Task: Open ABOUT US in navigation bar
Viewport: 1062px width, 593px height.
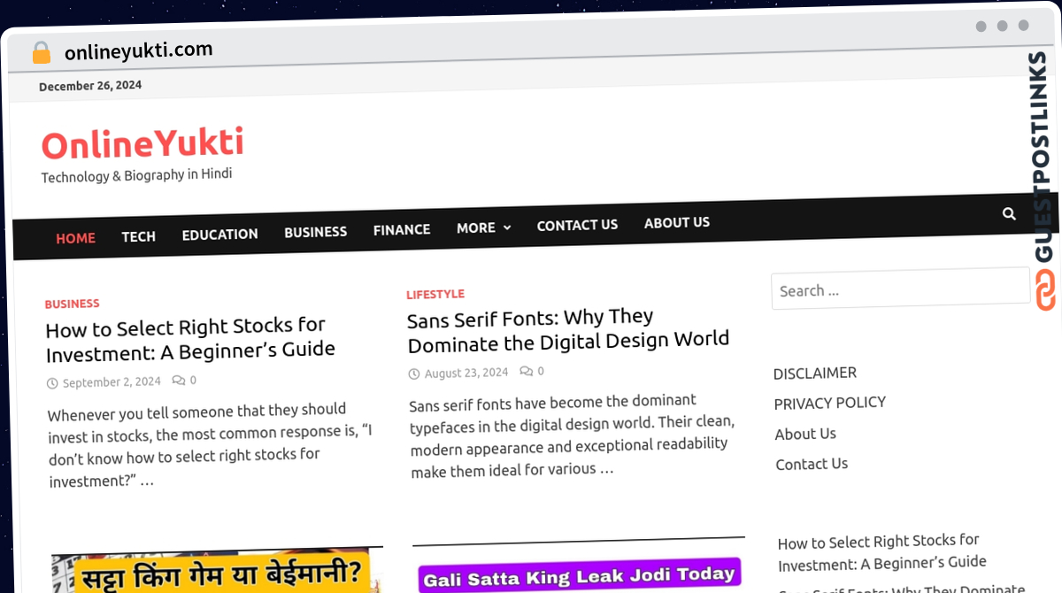Action: point(677,222)
